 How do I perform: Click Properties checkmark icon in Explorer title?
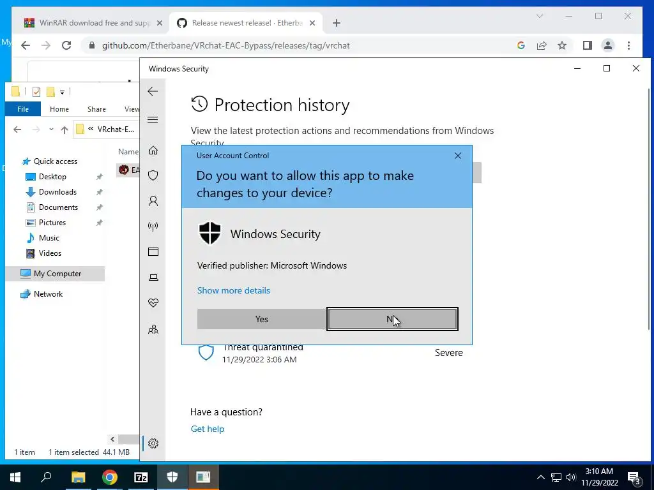[x=36, y=92]
